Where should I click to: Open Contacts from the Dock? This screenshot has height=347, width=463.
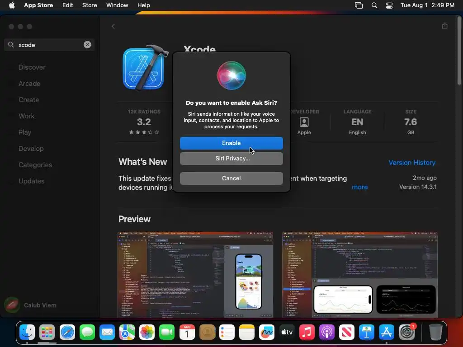tap(207, 332)
